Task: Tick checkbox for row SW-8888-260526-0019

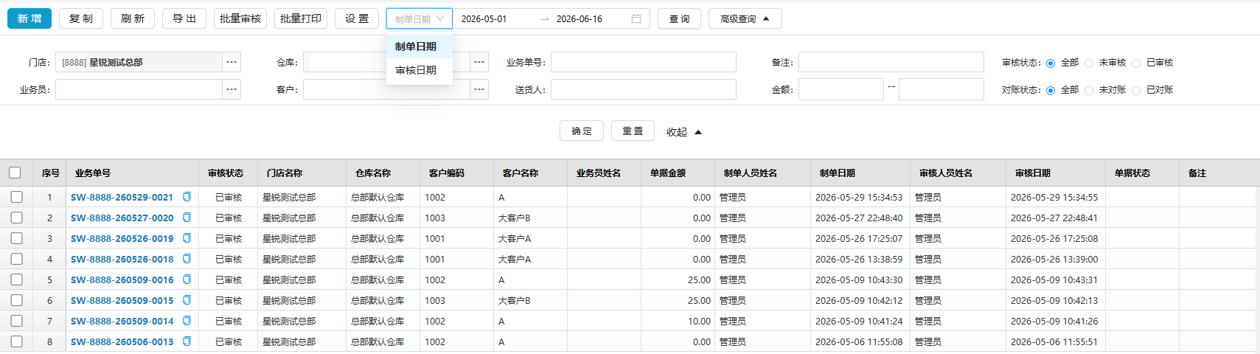Action: pyautogui.click(x=16, y=238)
